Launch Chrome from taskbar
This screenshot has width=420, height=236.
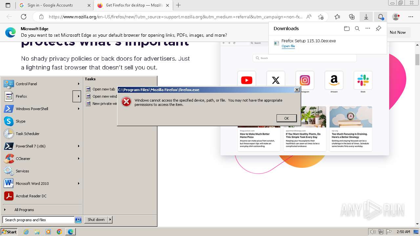click(x=59, y=232)
